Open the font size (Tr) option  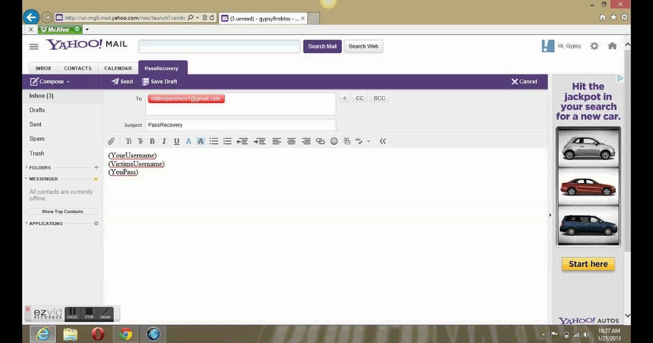coord(140,142)
